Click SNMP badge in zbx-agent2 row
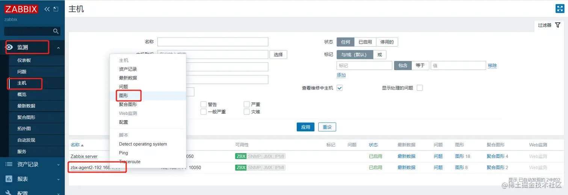Screen dimensions: 568x195 coord(254,167)
